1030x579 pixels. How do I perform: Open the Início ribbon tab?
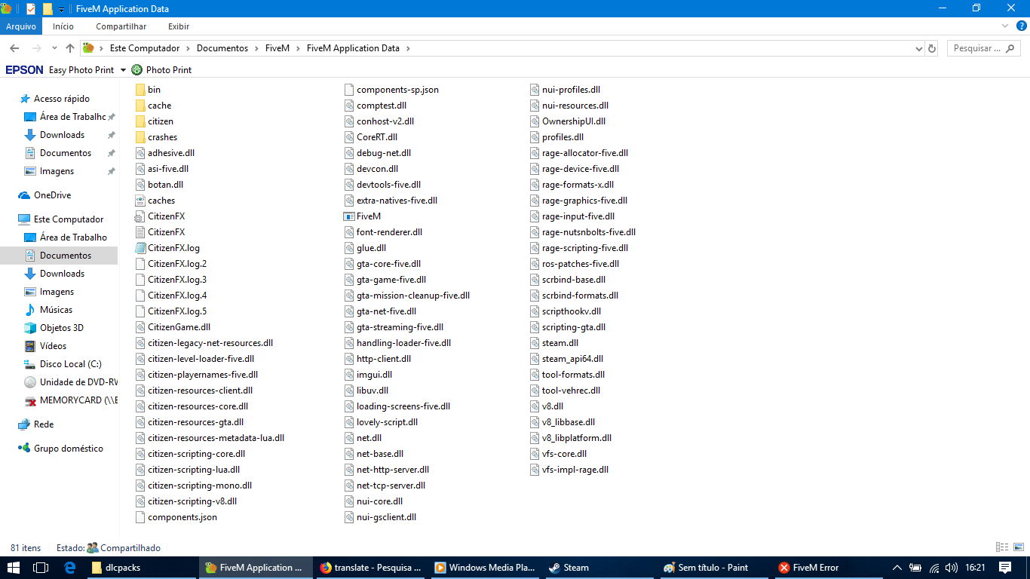63,26
